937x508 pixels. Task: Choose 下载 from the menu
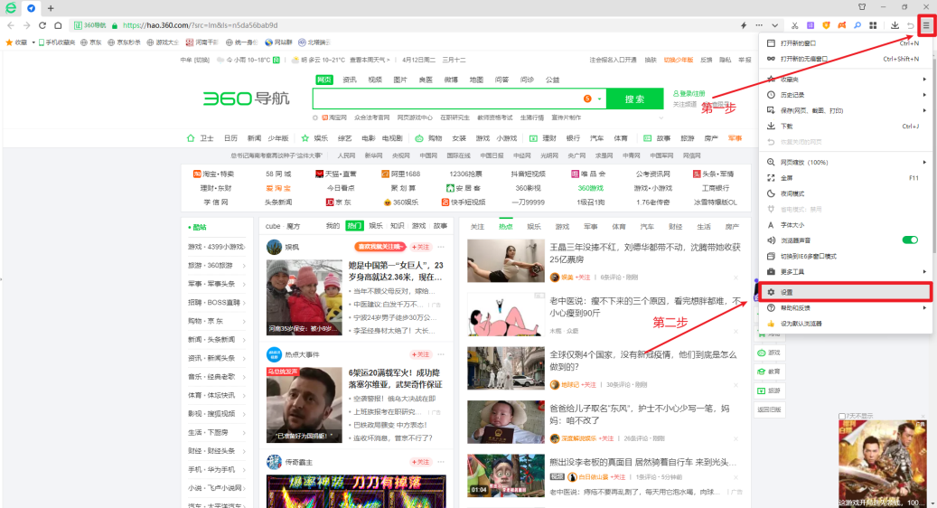coord(846,127)
